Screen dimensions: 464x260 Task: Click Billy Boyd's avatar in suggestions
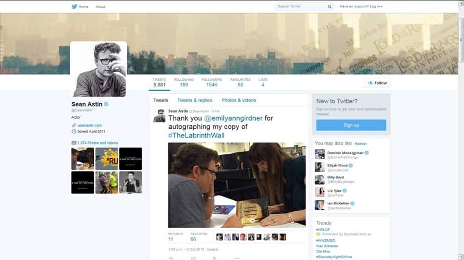tap(319, 179)
